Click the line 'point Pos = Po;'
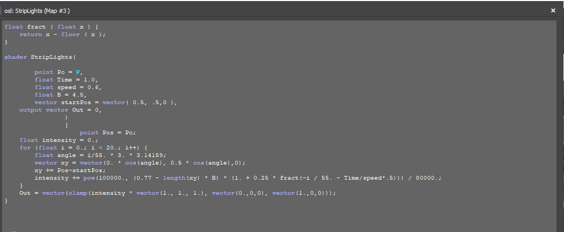Screen dimensions: 564x232 pyautogui.click(x=108, y=133)
